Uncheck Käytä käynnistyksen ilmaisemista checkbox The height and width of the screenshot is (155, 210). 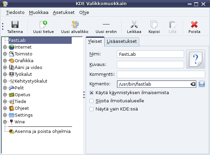tap(92, 93)
